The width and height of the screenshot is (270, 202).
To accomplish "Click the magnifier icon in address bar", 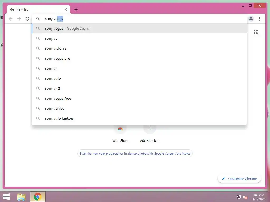I will [38, 19].
